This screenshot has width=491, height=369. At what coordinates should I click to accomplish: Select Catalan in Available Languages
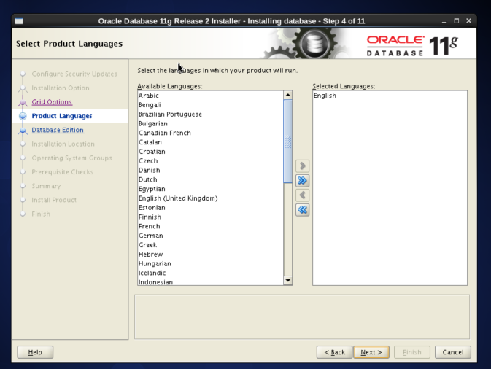click(210, 142)
